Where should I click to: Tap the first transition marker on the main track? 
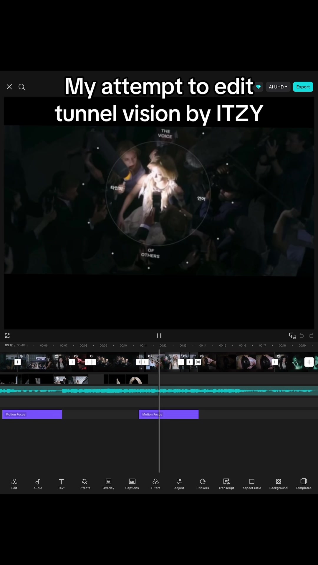point(18,362)
